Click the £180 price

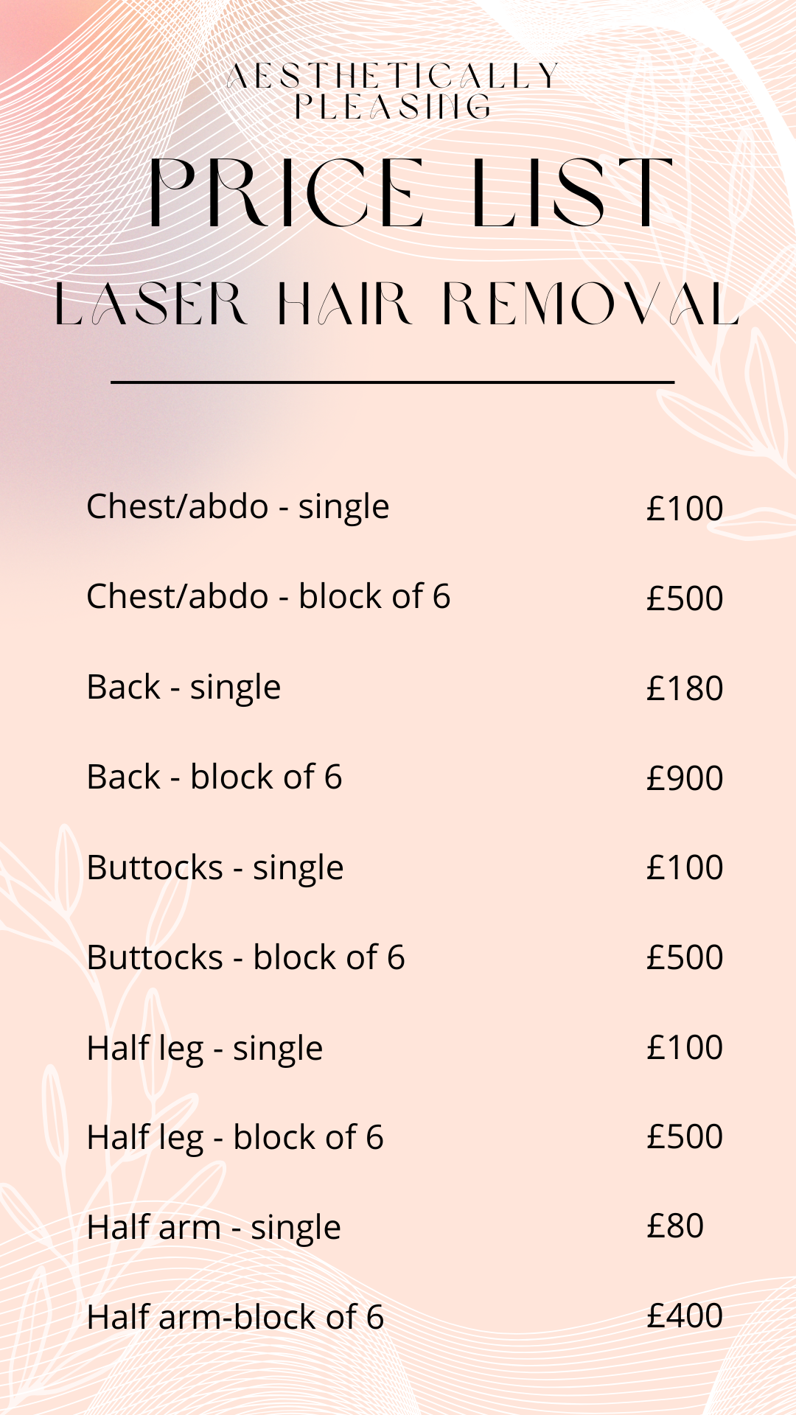coord(685,688)
